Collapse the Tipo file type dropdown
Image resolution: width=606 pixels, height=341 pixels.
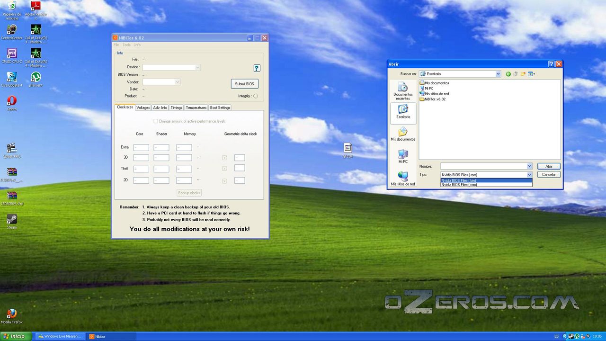[529, 175]
